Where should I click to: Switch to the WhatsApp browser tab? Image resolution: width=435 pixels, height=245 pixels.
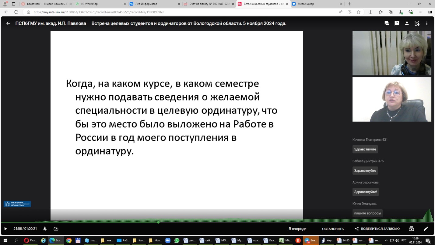[x=100, y=4]
